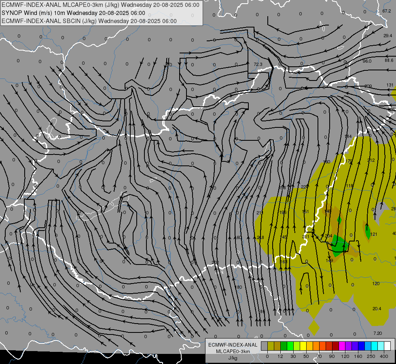This screenshot has width=396, height=364.
Task: Click the legend MLCAPE0-3km label
Action: click(233, 351)
